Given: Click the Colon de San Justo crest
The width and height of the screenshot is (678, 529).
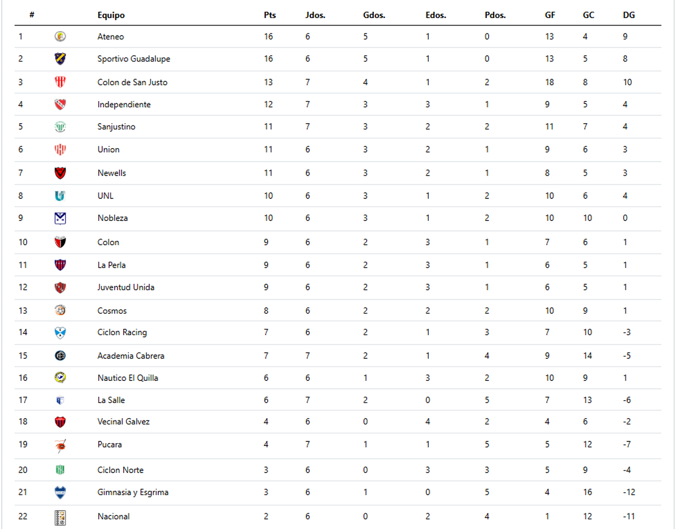Looking at the screenshot, I should click(x=60, y=82).
